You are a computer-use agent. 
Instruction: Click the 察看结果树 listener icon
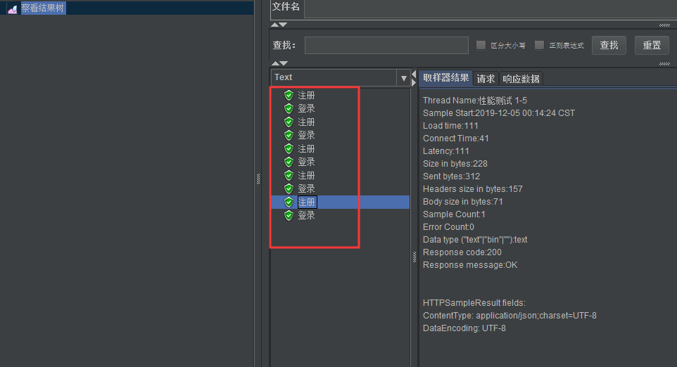tap(13, 8)
